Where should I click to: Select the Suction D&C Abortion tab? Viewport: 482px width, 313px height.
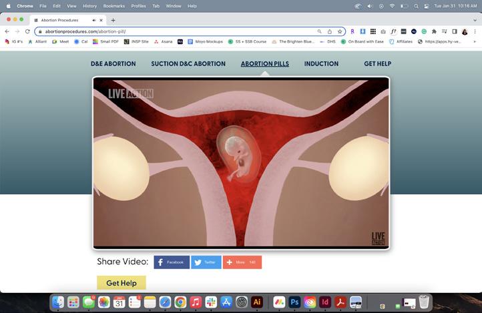[188, 64]
